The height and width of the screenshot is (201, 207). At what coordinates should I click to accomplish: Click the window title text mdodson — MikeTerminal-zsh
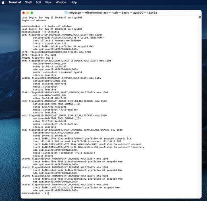pyautogui.click(x=88, y=12)
